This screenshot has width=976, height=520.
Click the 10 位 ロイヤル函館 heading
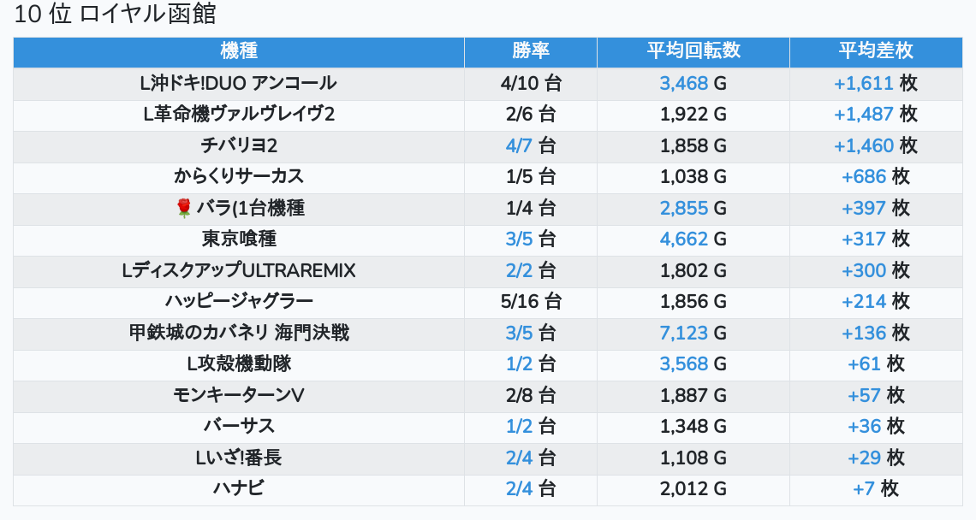coord(116,15)
